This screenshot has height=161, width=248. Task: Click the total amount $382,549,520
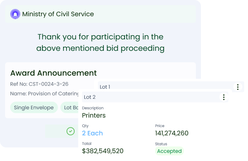tap(103, 151)
